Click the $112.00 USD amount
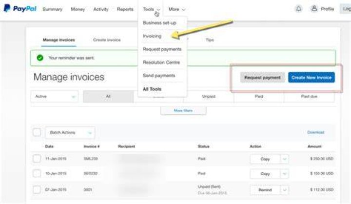Screen dimensions: 351x204 [x=322, y=190]
